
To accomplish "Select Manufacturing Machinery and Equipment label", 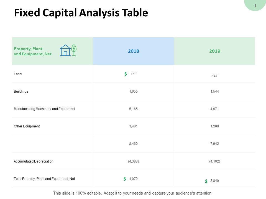I will (44, 109).
